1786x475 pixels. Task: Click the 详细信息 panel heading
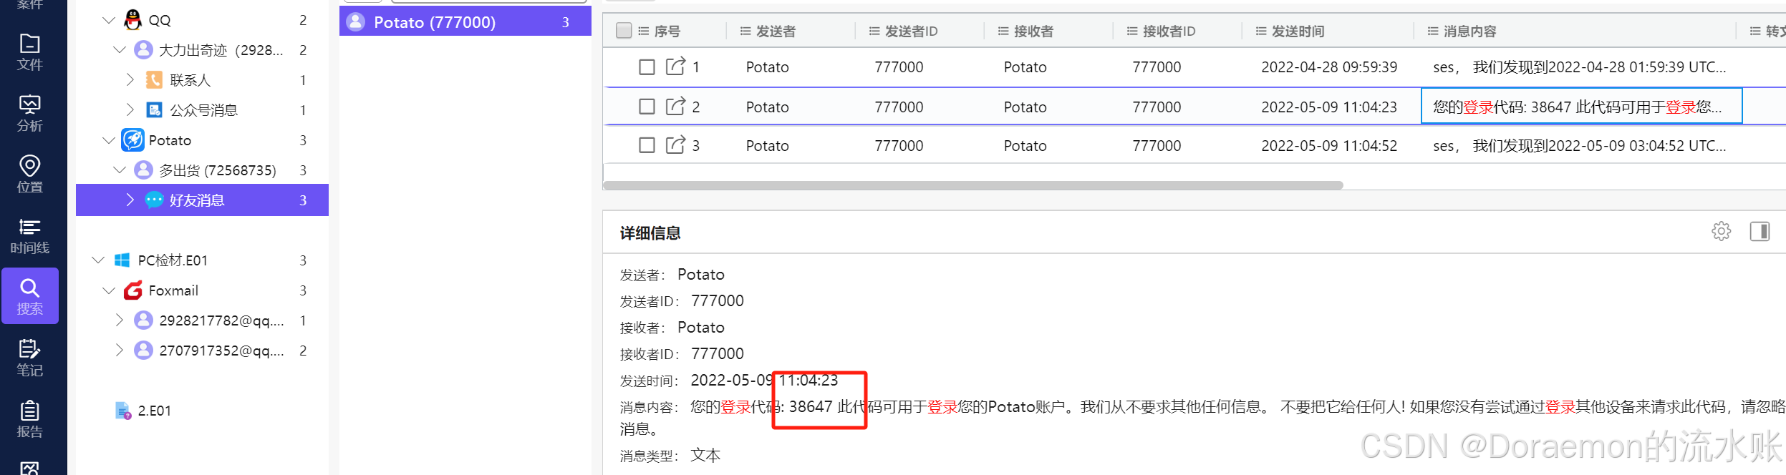pyautogui.click(x=650, y=233)
